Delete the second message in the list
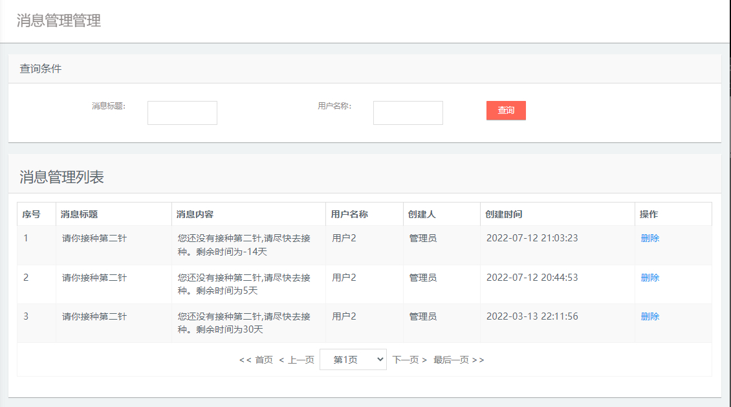This screenshot has height=407, width=731. [649, 278]
